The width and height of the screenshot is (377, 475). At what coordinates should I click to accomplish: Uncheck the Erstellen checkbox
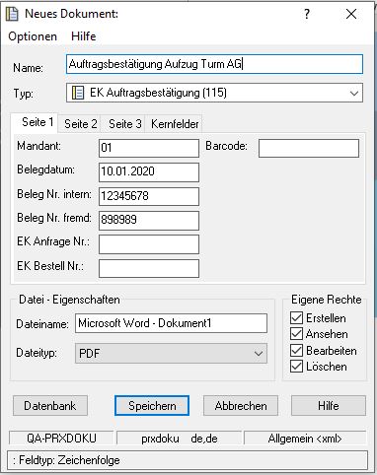coord(296,318)
